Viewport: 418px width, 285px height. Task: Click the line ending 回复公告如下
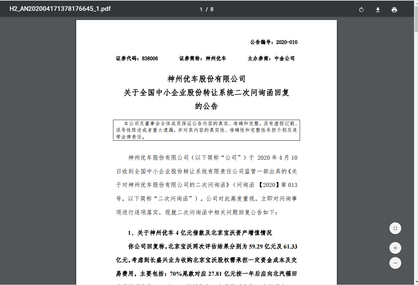click(197, 213)
